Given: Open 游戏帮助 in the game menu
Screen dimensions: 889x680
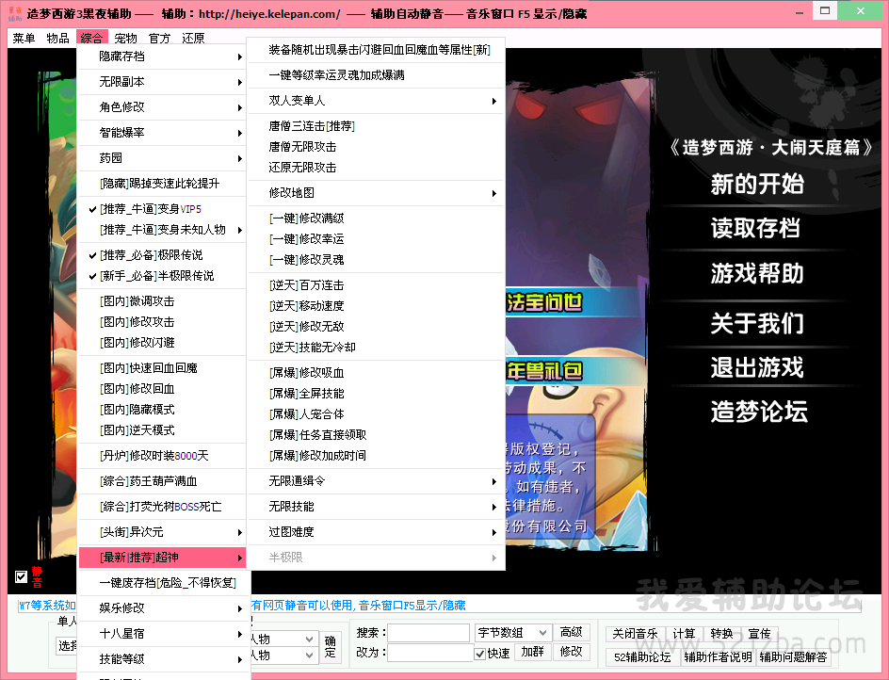Looking at the screenshot, I should coord(757,273).
